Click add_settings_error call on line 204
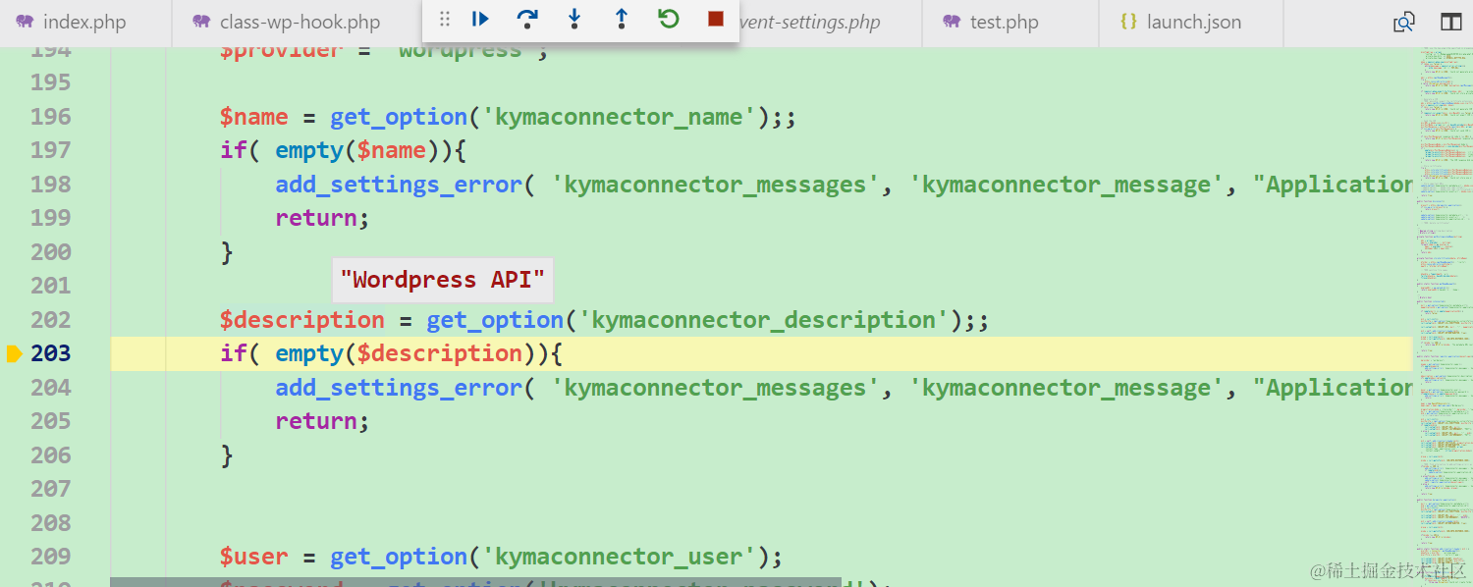This screenshot has width=1473, height=587. tap(399, 388)
